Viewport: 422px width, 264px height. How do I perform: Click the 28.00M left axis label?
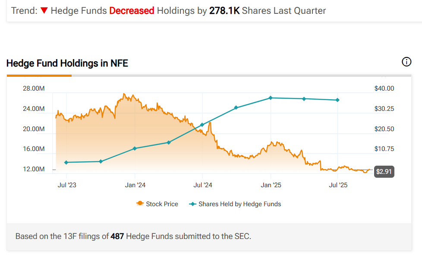(x=34, y=88)
